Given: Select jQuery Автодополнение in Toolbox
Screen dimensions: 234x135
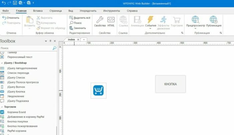Looking at the screenshot, I should 22,68.
